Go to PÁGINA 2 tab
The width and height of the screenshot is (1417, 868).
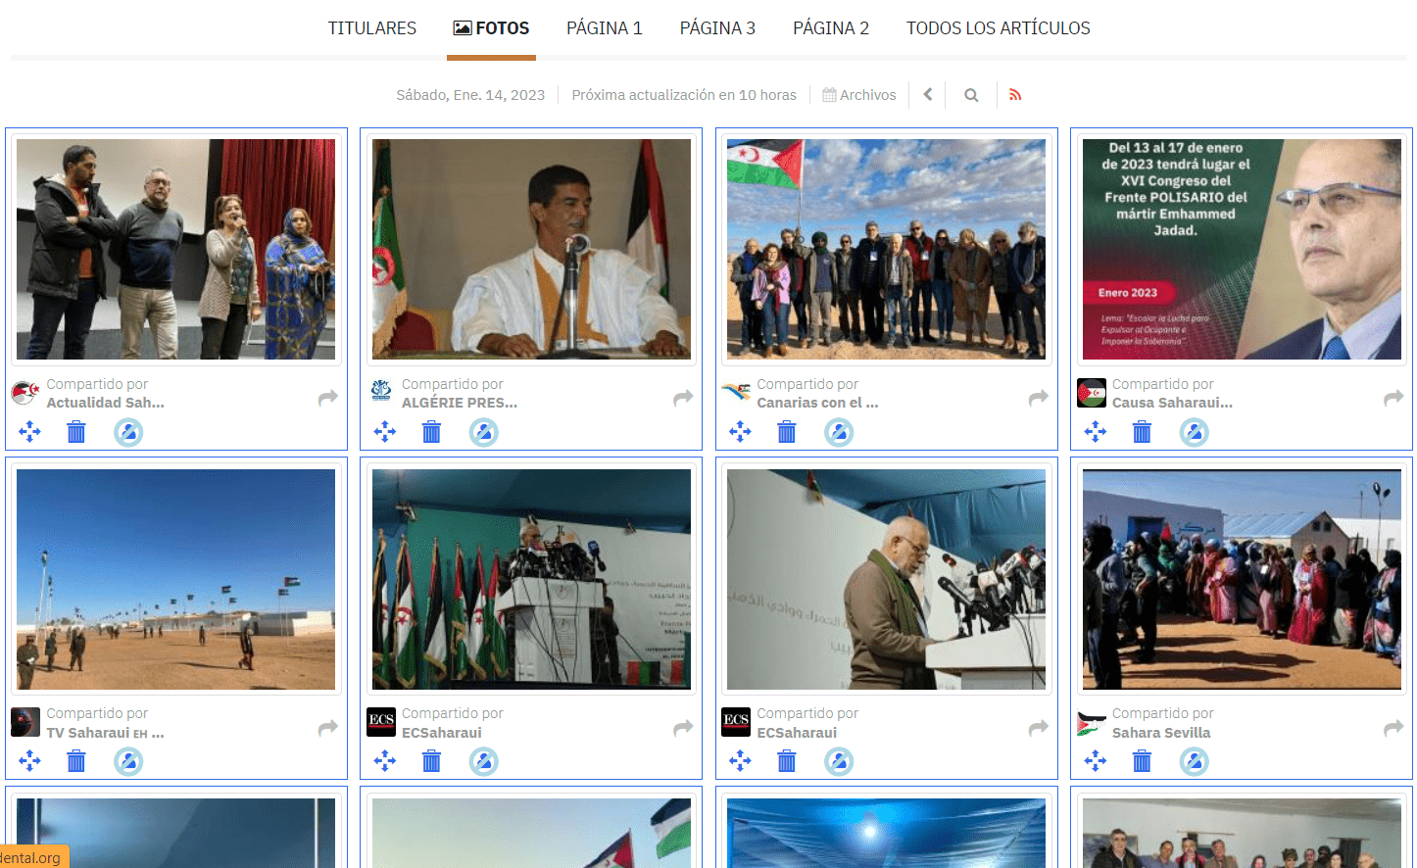click(831, 28)
